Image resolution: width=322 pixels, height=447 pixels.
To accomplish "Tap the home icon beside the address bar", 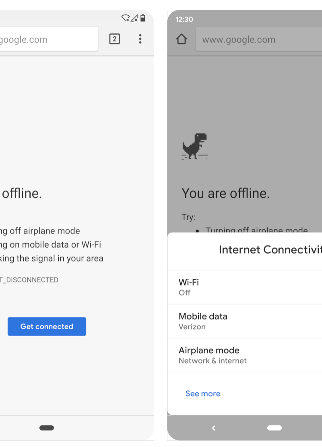I will [182, 39].
